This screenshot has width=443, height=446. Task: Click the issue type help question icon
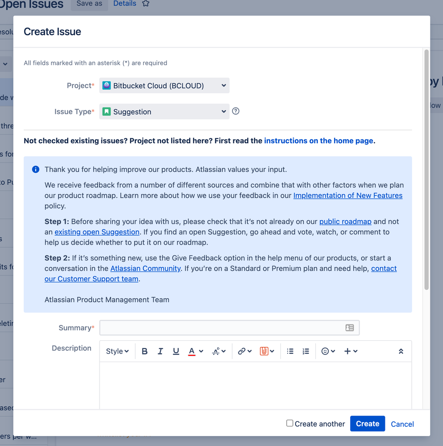click(236, 111)
